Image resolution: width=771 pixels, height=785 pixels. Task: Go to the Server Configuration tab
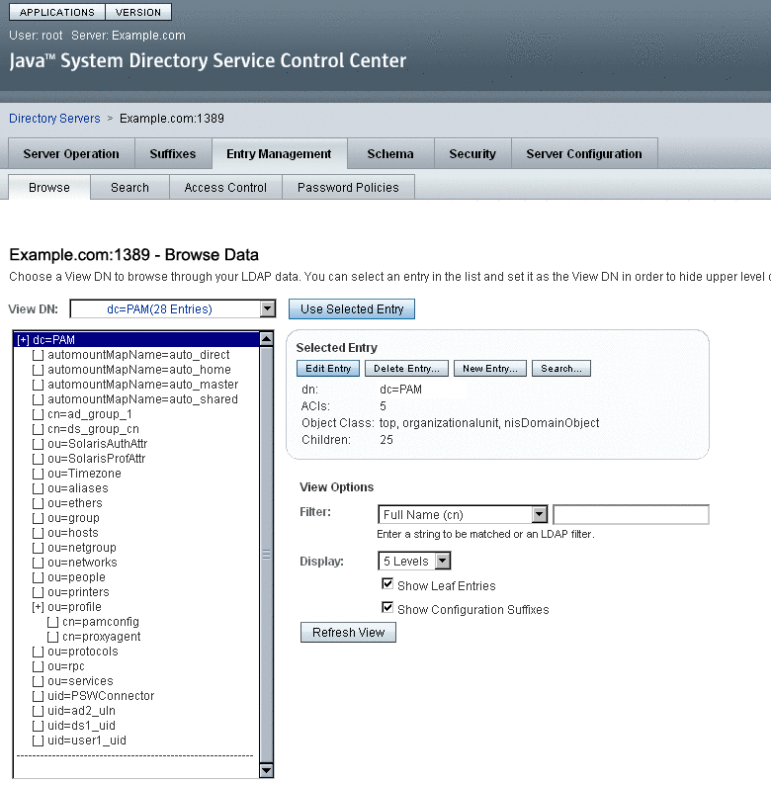pyautogui.click(x=584, y=153)
